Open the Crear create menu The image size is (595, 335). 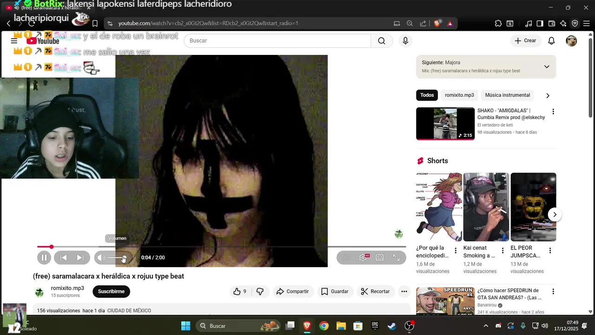(525, 40)
